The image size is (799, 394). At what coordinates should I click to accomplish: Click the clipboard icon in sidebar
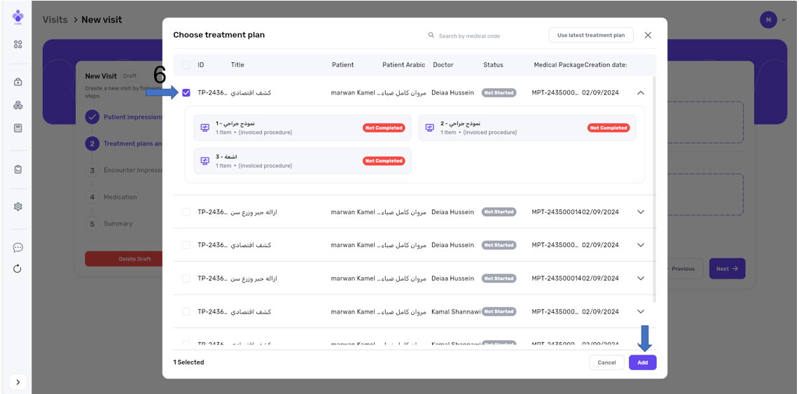point(18,169)
